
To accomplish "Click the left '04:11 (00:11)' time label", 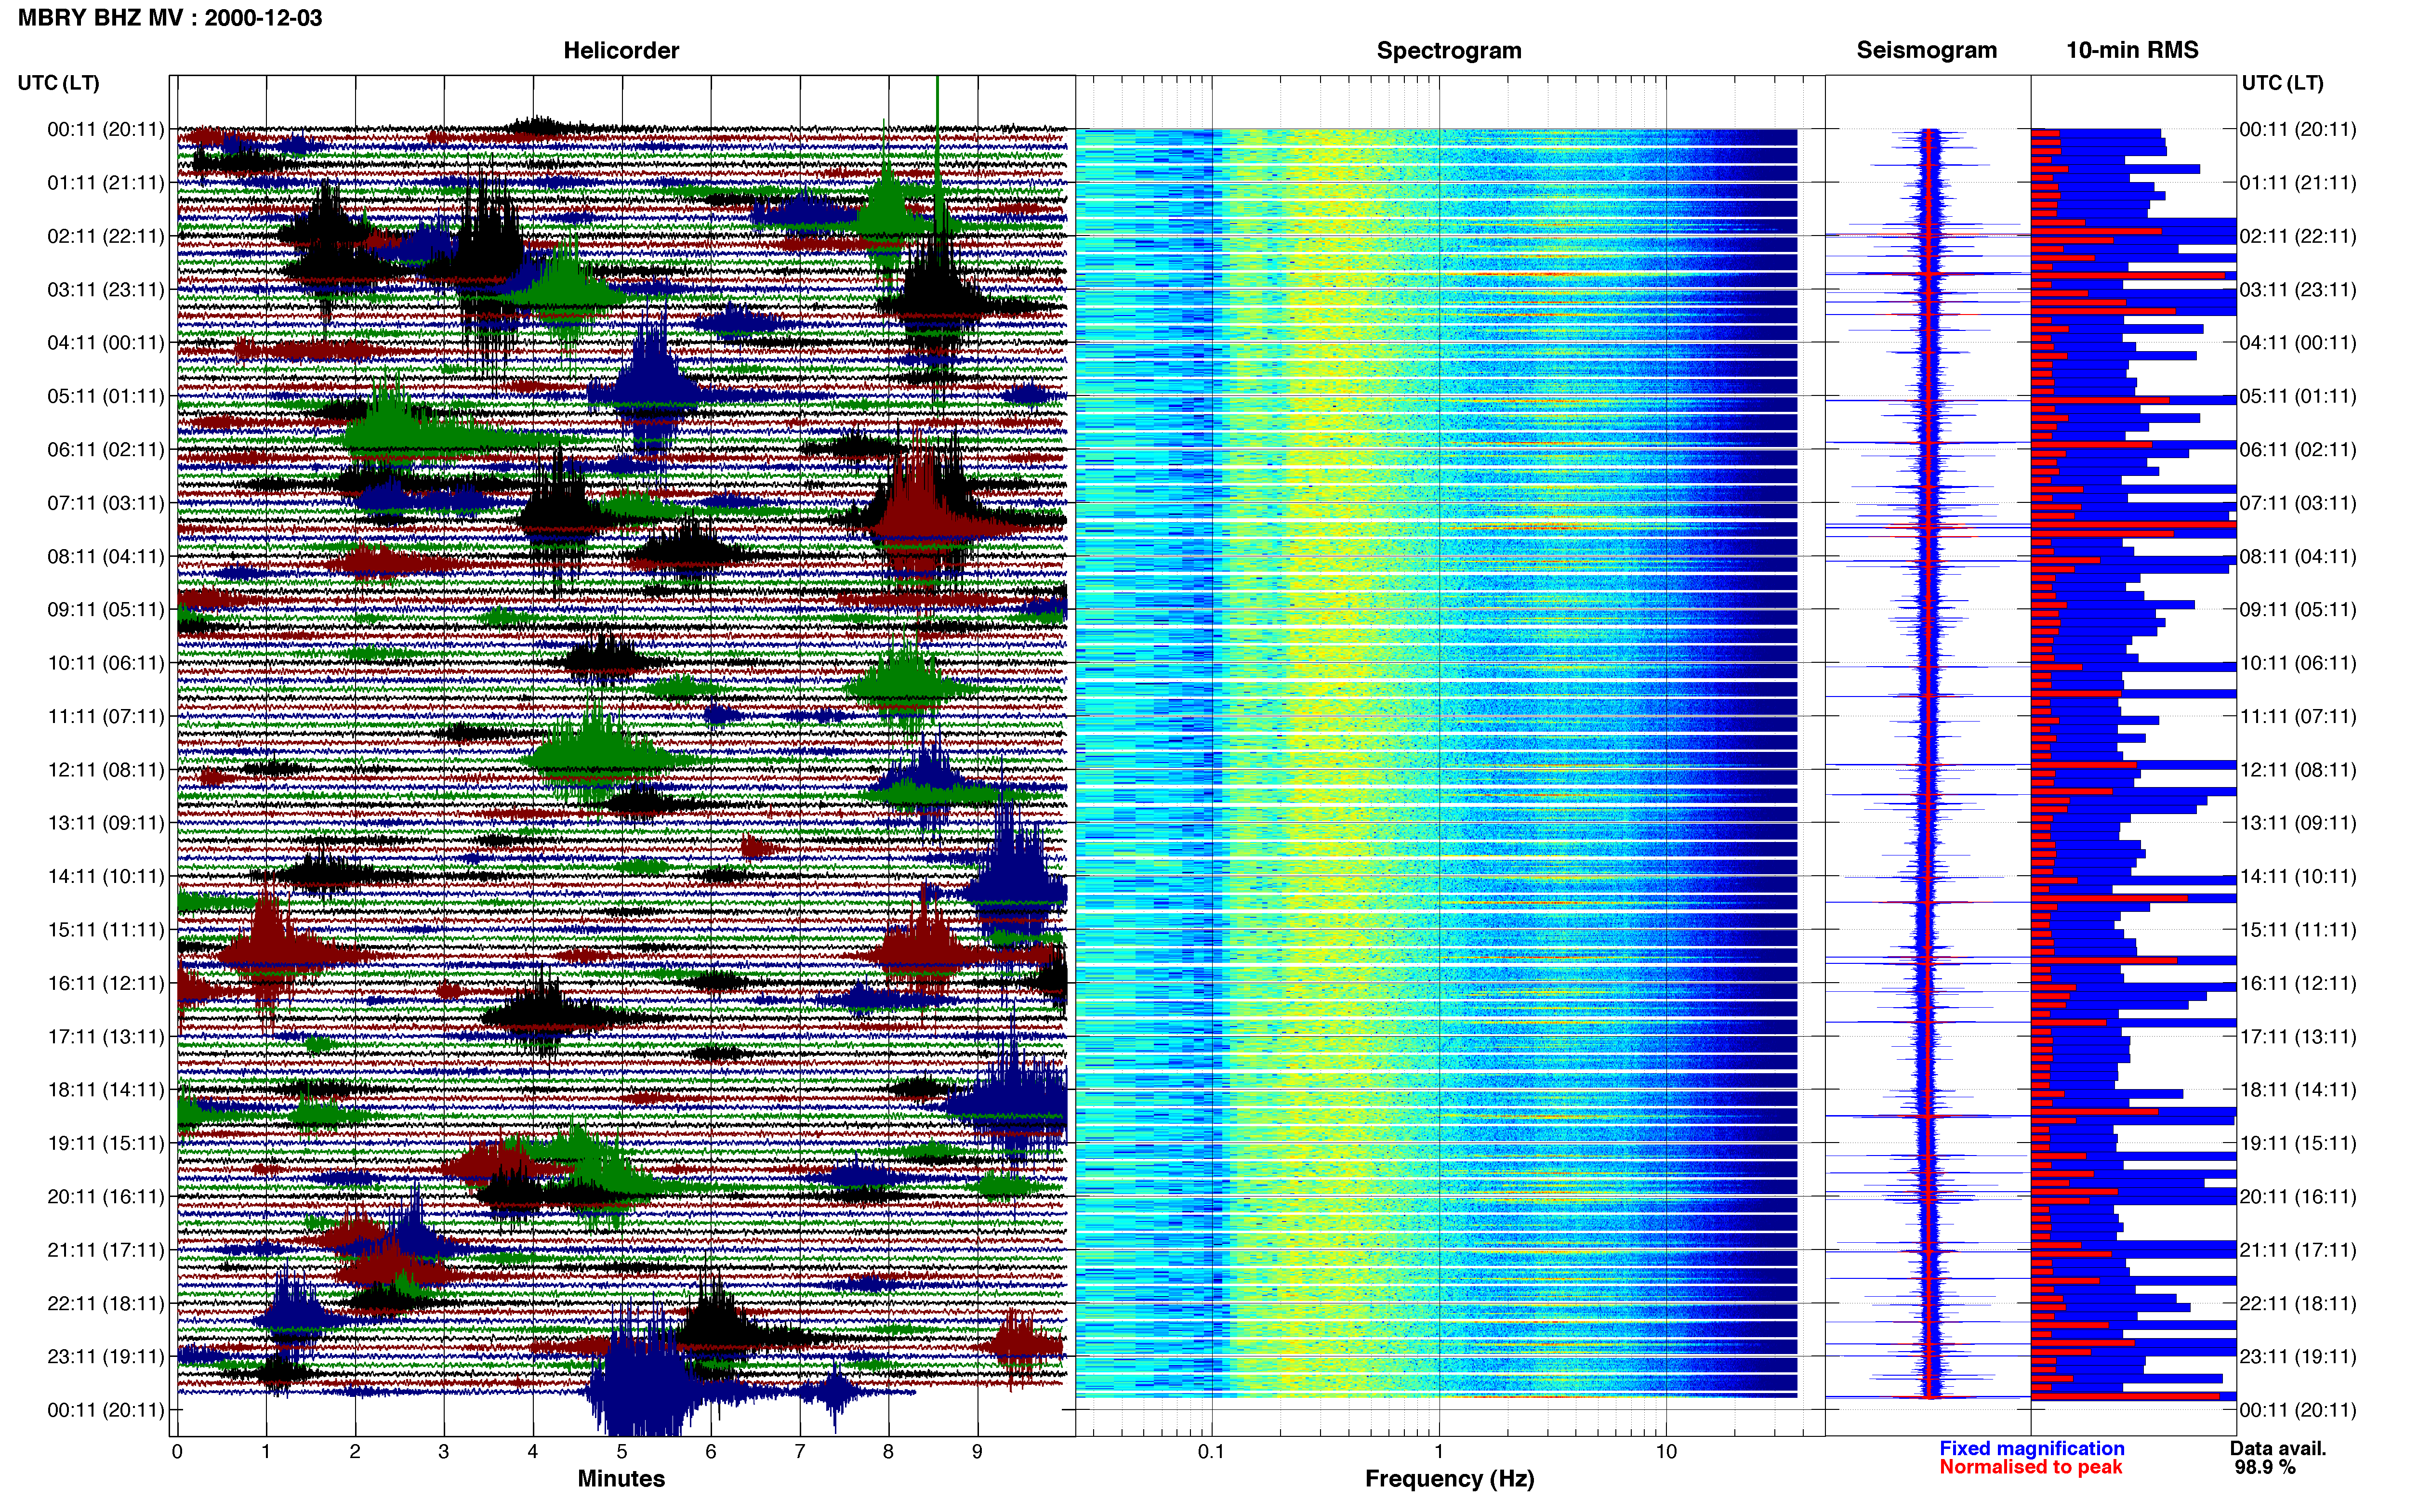I will click(x=106, y=343).
